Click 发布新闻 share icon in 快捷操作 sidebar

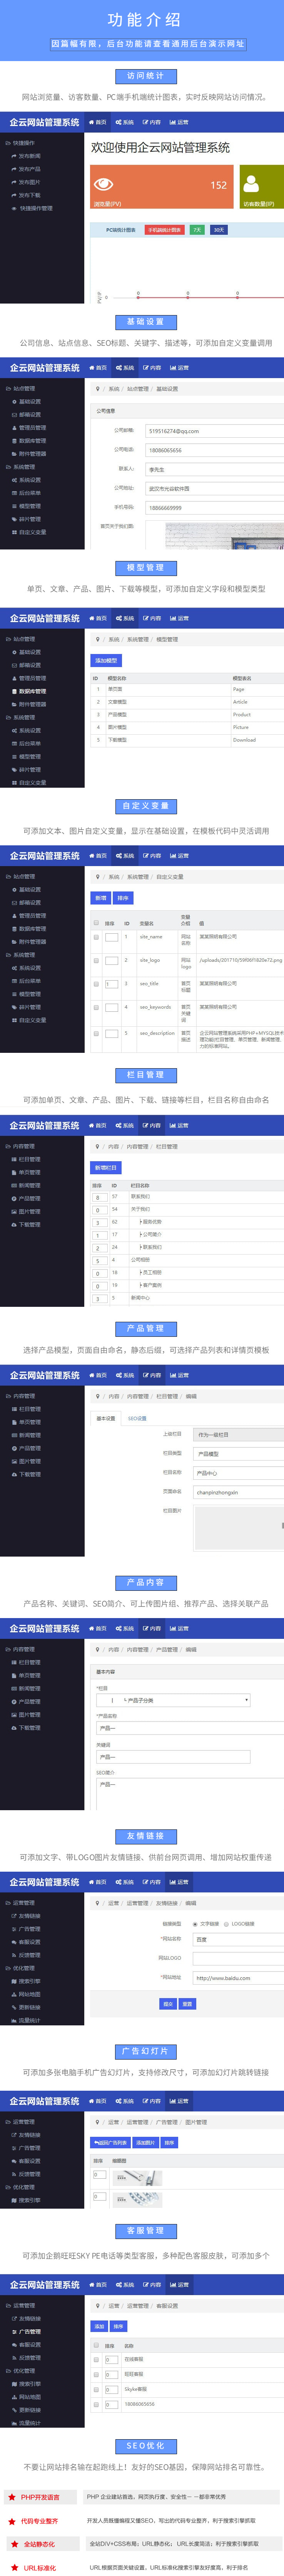pos(14,156)
